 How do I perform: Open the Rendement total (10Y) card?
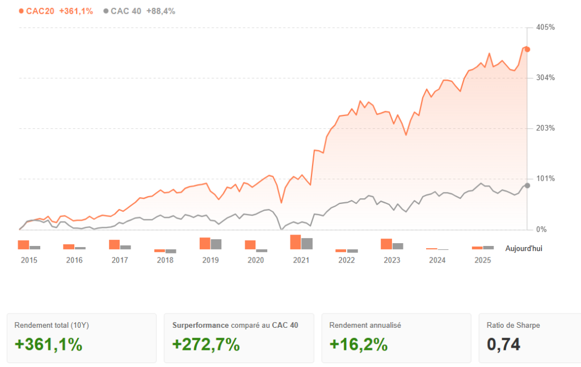[82, 338]
